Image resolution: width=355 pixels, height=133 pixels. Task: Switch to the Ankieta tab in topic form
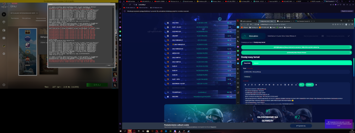tap(256, 63)
